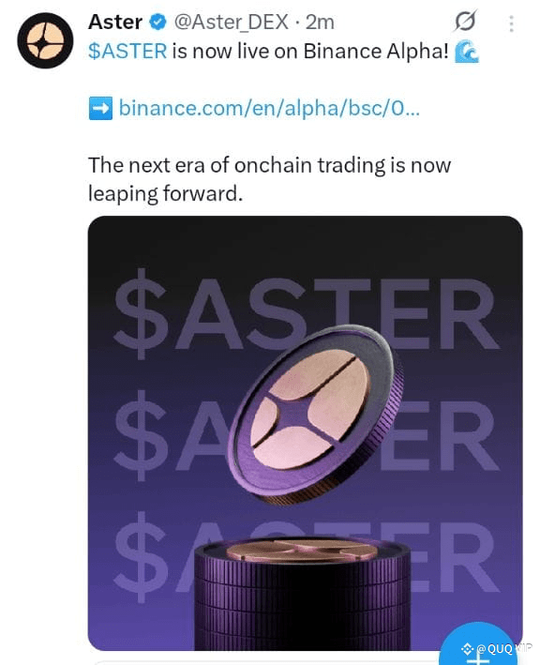Click the blue verified badge next to Aster

click(x=158, y=23)
